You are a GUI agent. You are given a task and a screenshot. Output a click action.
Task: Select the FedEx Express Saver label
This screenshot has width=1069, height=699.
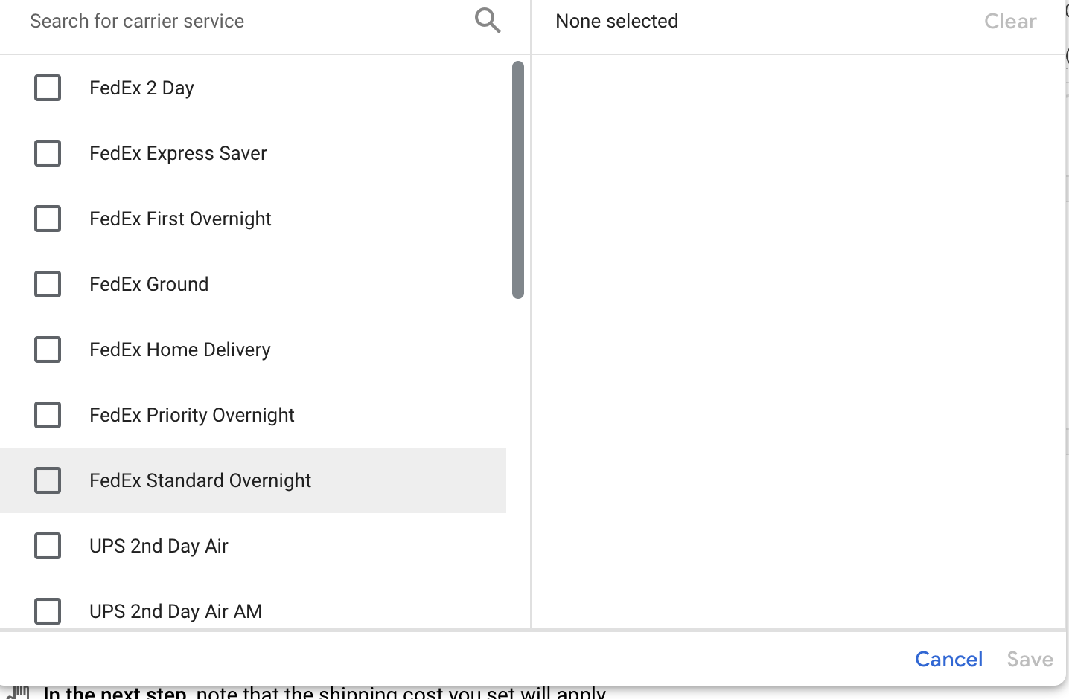click(x=178, y=153)
